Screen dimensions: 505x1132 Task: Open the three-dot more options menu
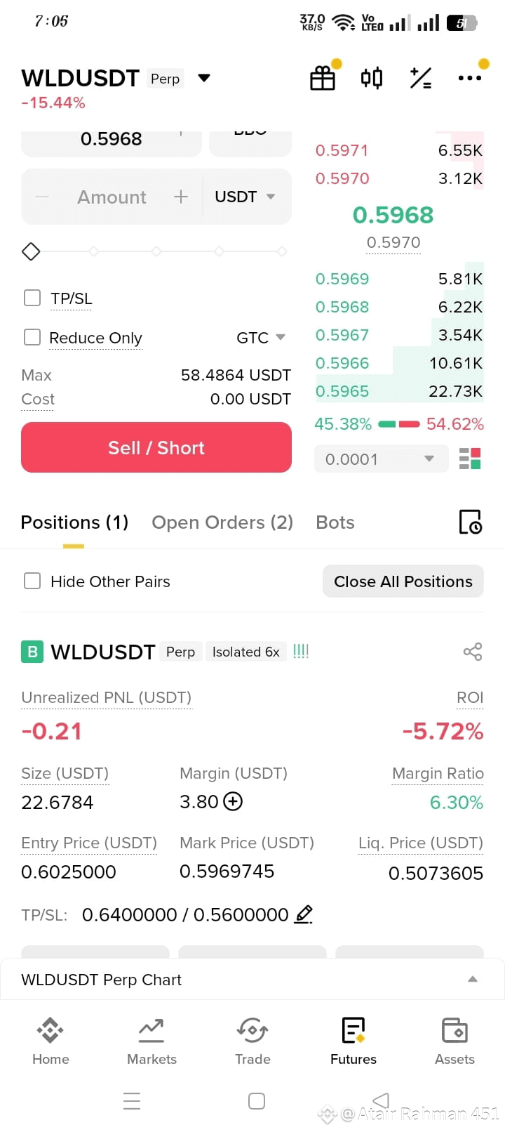pos(469,78)
